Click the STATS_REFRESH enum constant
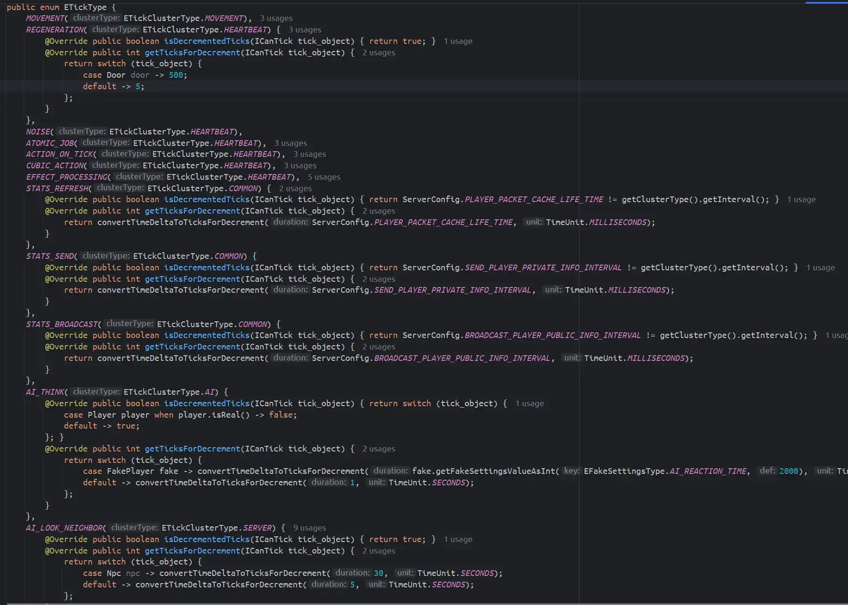Screen dimensions: 848x605 tap(57, 188)
